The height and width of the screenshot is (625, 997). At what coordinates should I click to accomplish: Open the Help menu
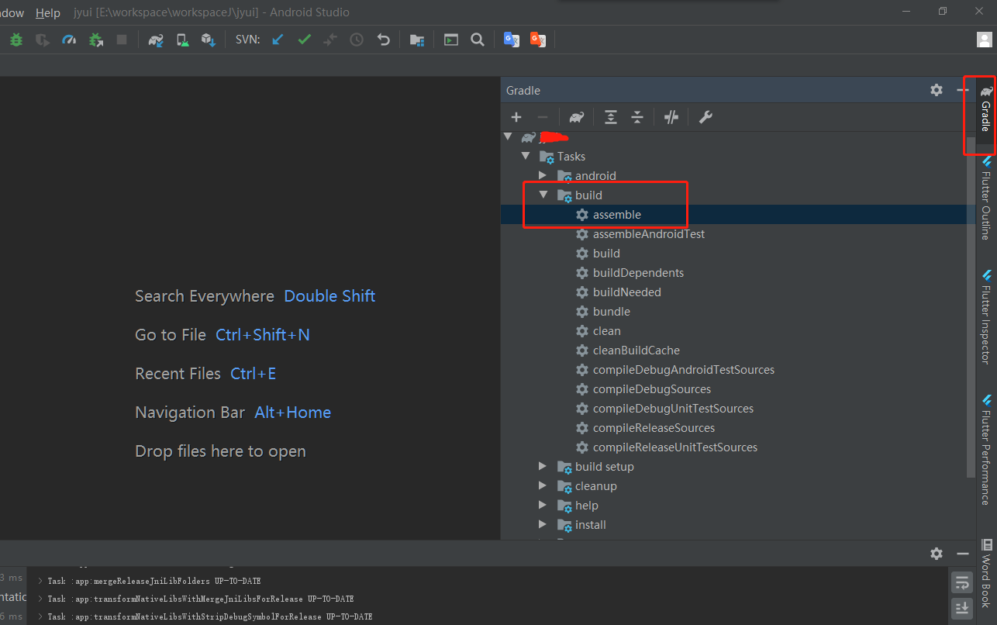[x=47, y=12]
